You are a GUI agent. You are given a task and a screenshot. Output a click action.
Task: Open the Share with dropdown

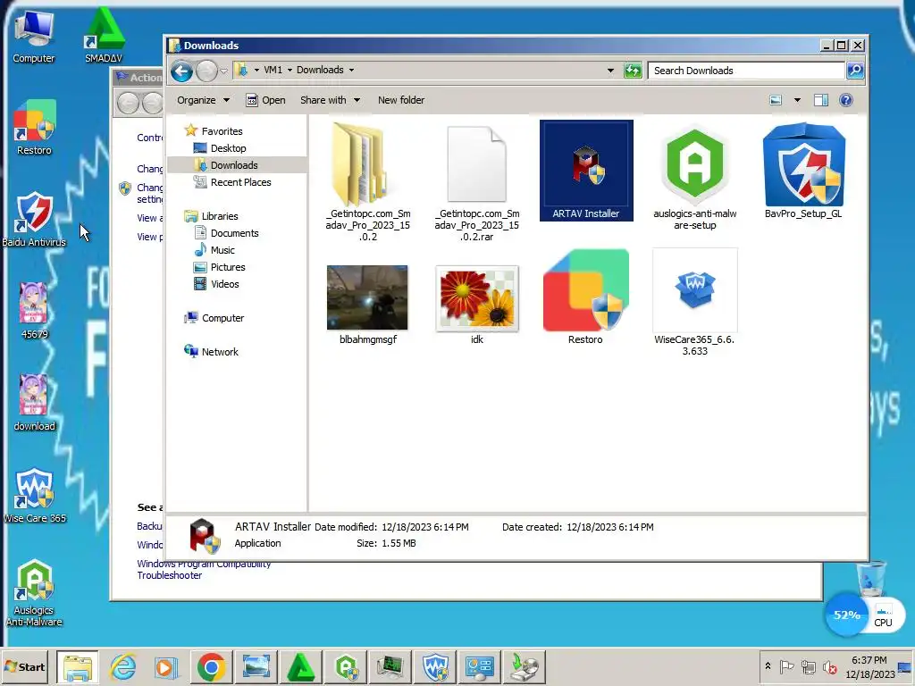[x=331, y=100]
